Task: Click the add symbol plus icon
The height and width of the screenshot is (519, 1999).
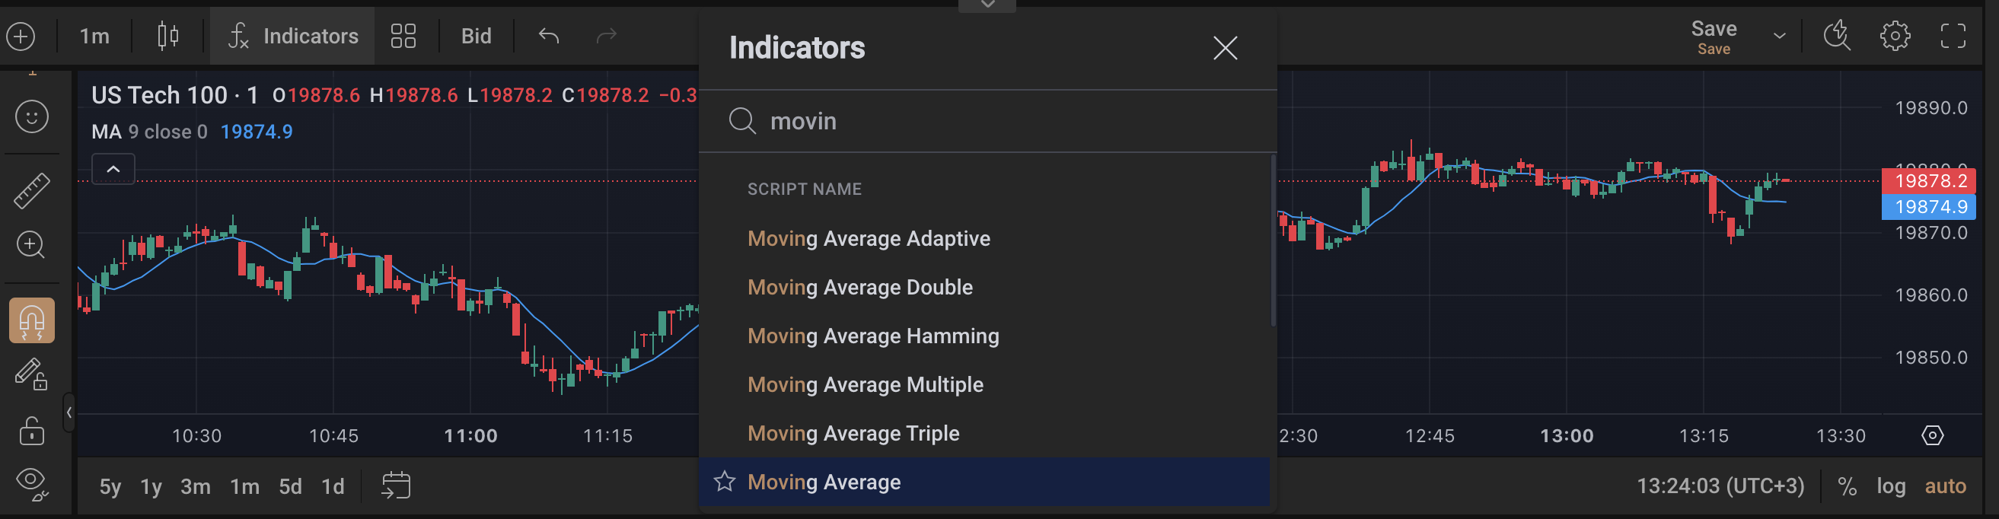Action: [21, 37]
